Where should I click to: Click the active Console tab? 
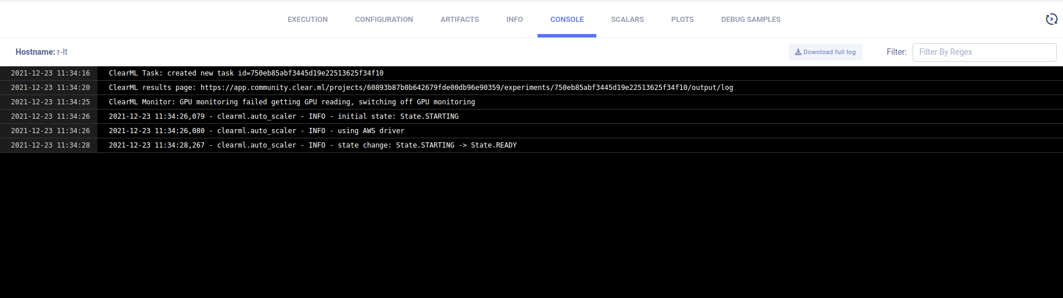[x=567, y=20]
